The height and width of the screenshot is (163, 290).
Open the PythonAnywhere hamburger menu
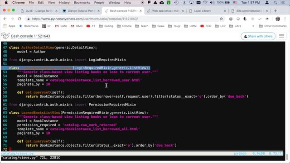(x=281, y=36)
